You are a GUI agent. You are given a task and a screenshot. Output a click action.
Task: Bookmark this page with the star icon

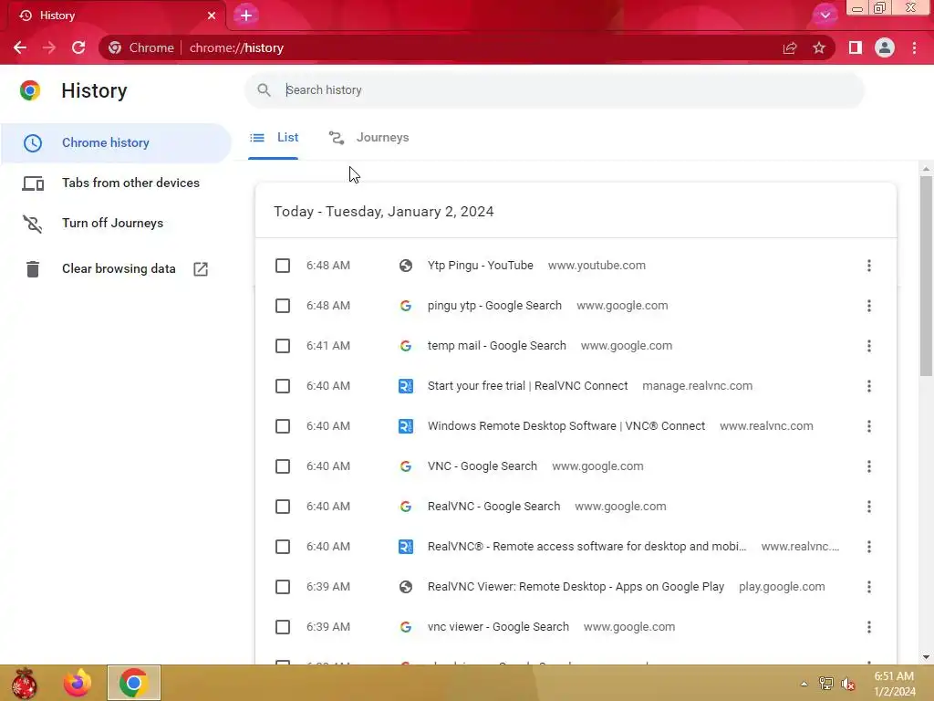click(x=819, y=47)
